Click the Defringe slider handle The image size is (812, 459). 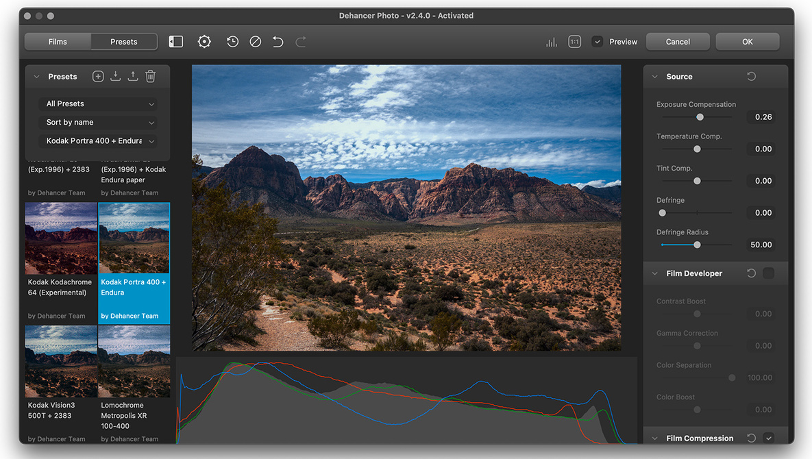tap(663, 212)
